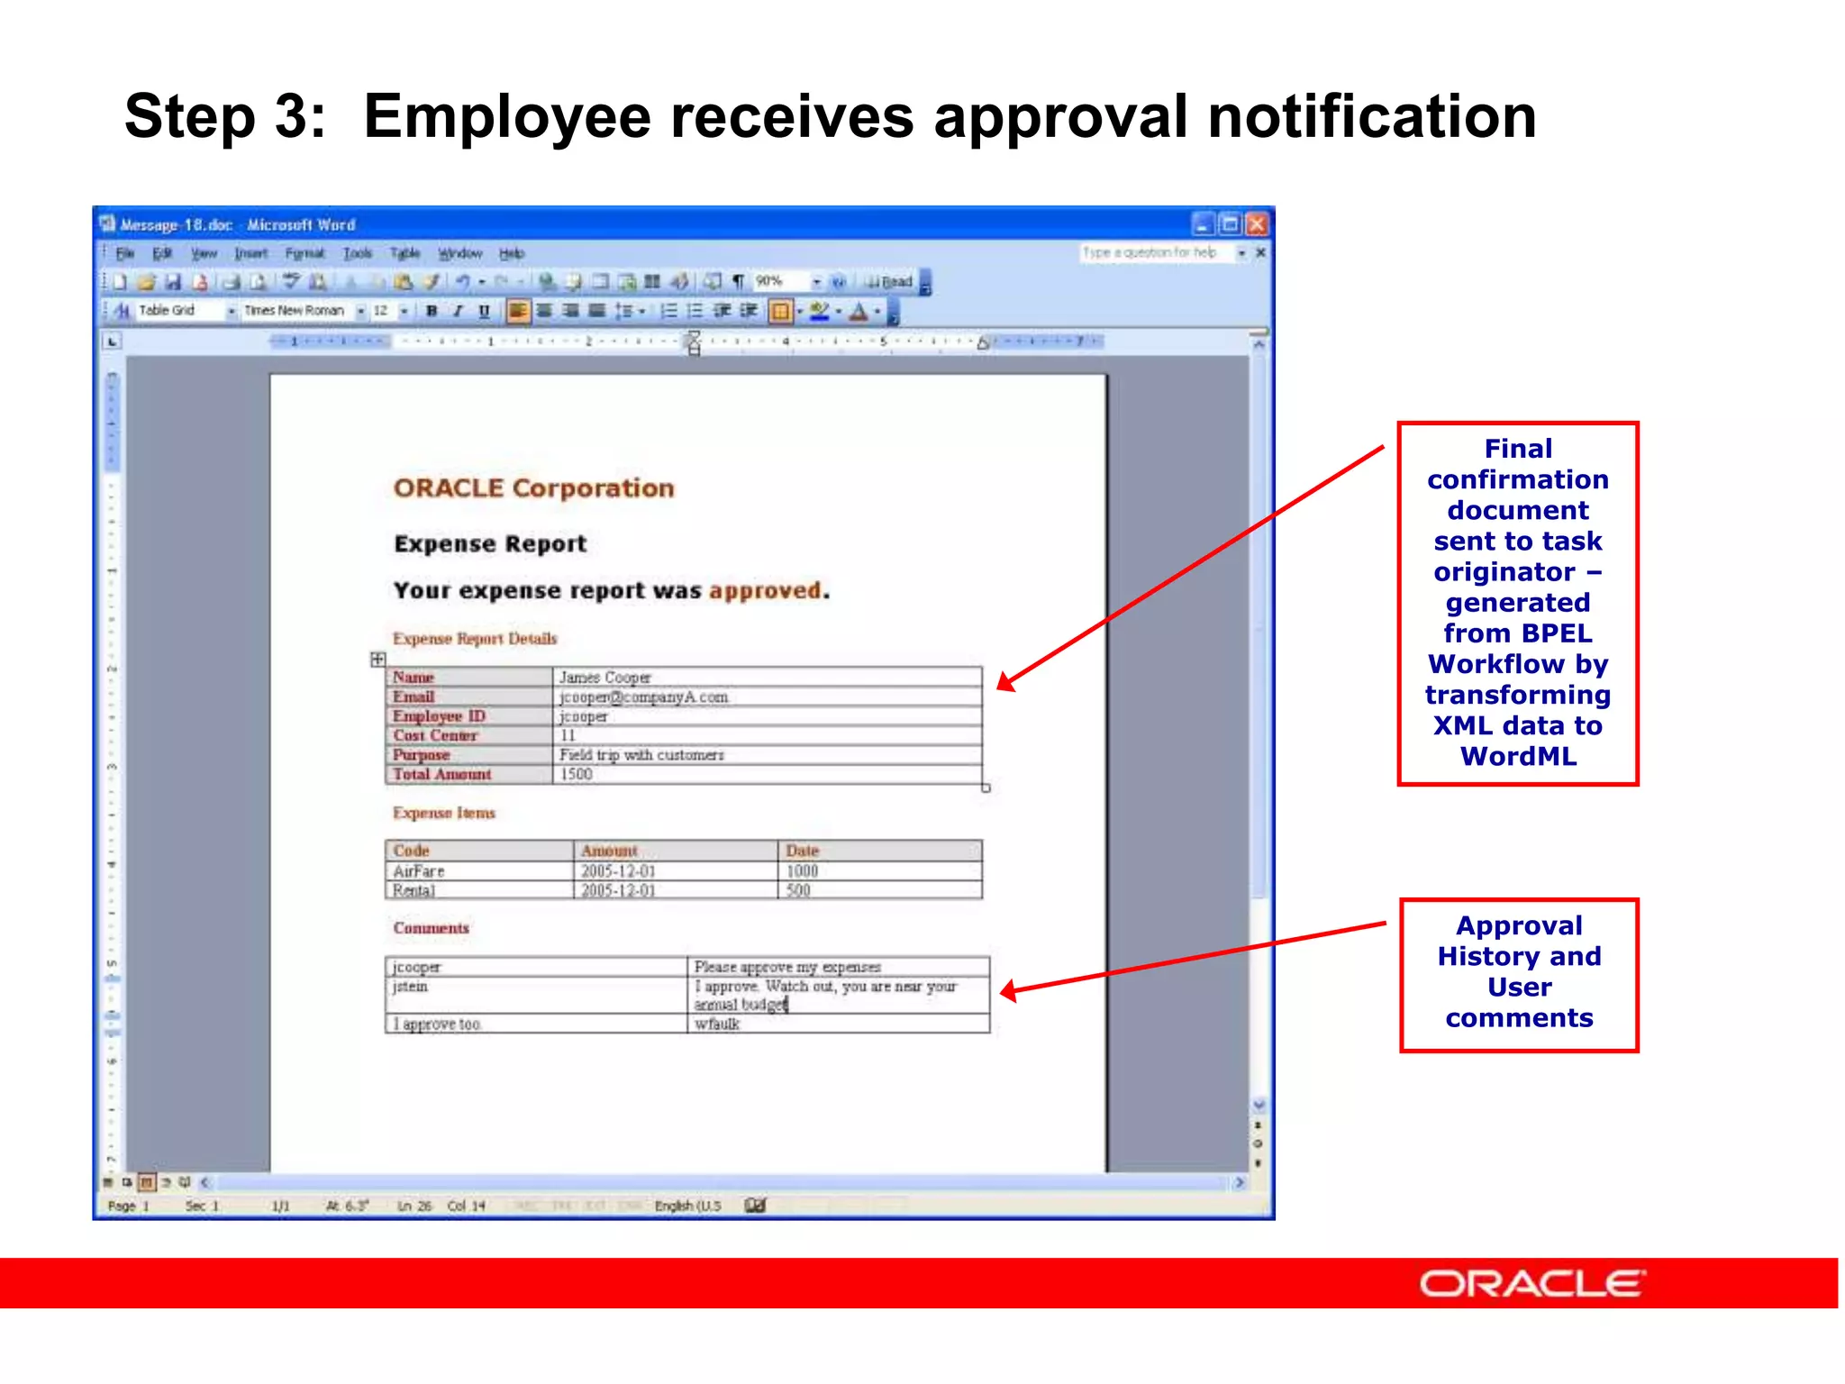This screenshot has width=1845, height=1384.
Task: Open the 90% zoom dropdown
Action: click(x=817, y=282)
